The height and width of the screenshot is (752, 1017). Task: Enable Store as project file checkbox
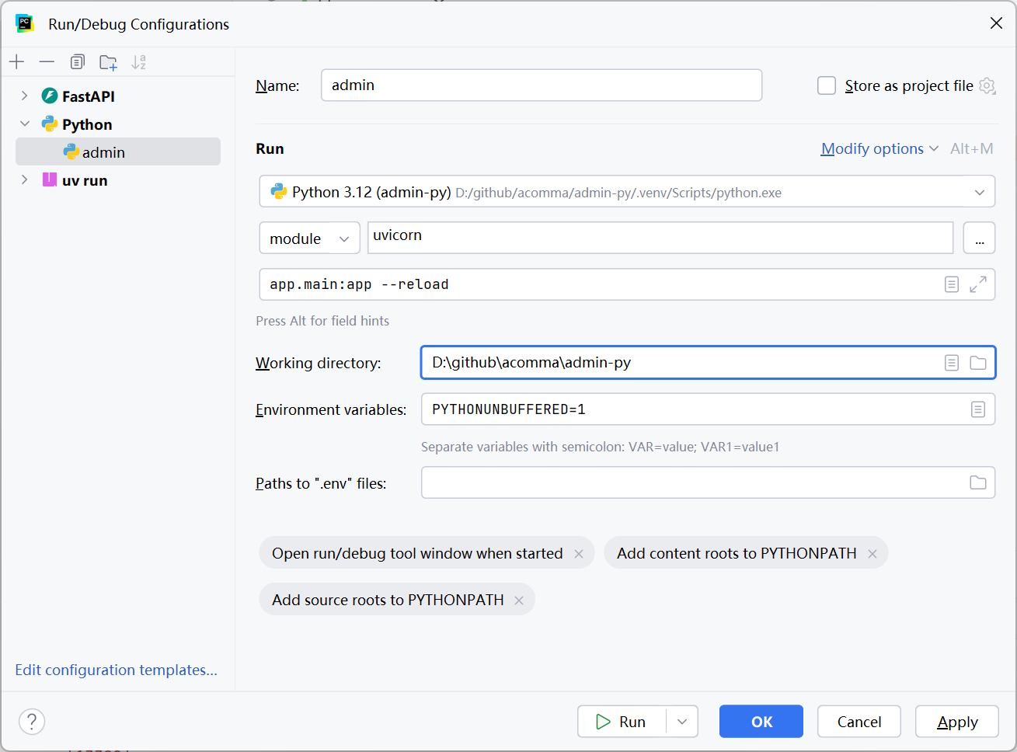(x=827, y=85)
